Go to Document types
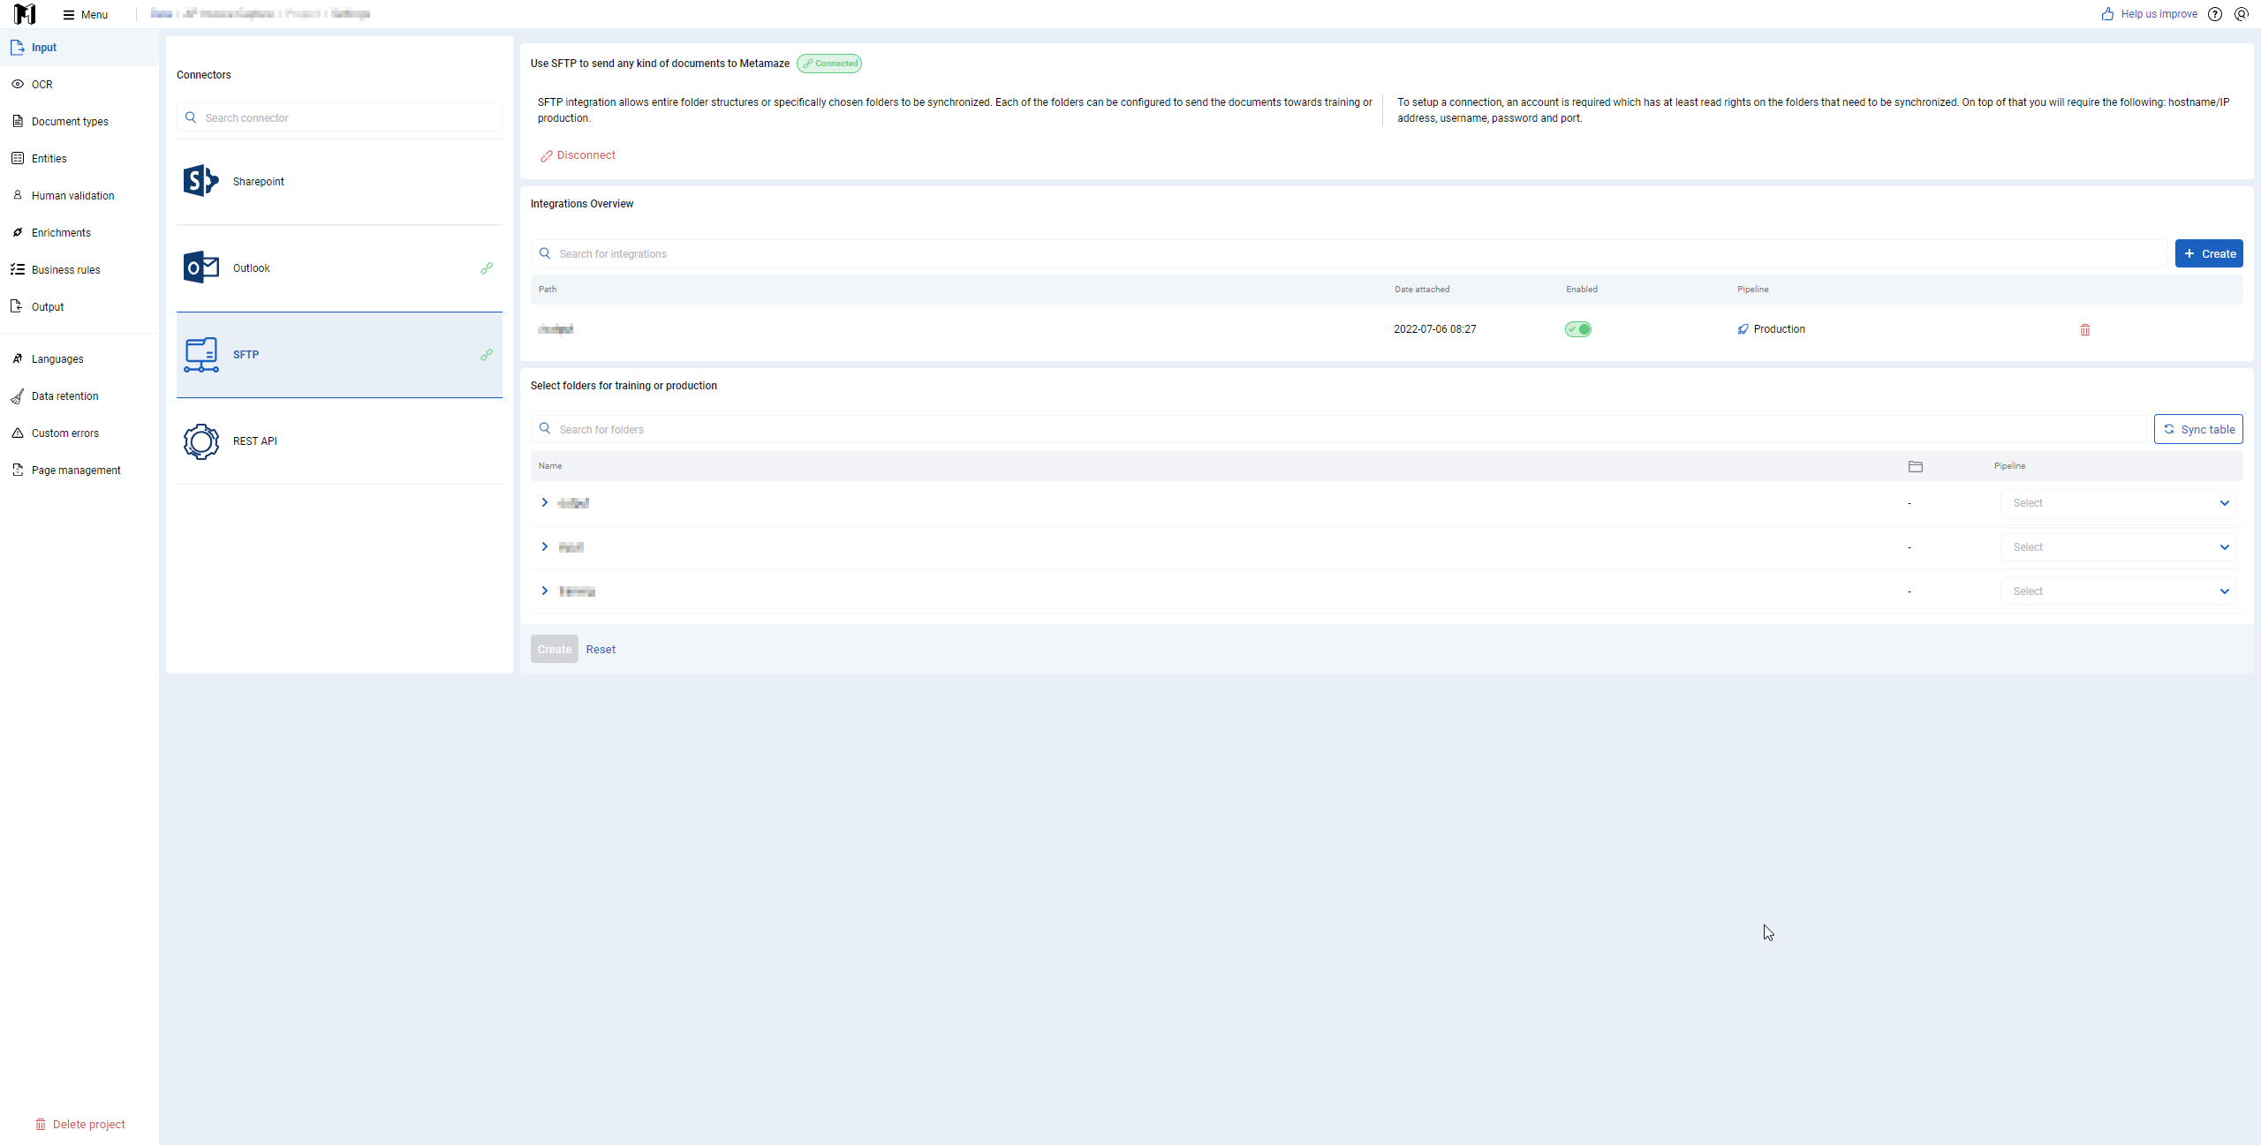 [x=79, y=122]
